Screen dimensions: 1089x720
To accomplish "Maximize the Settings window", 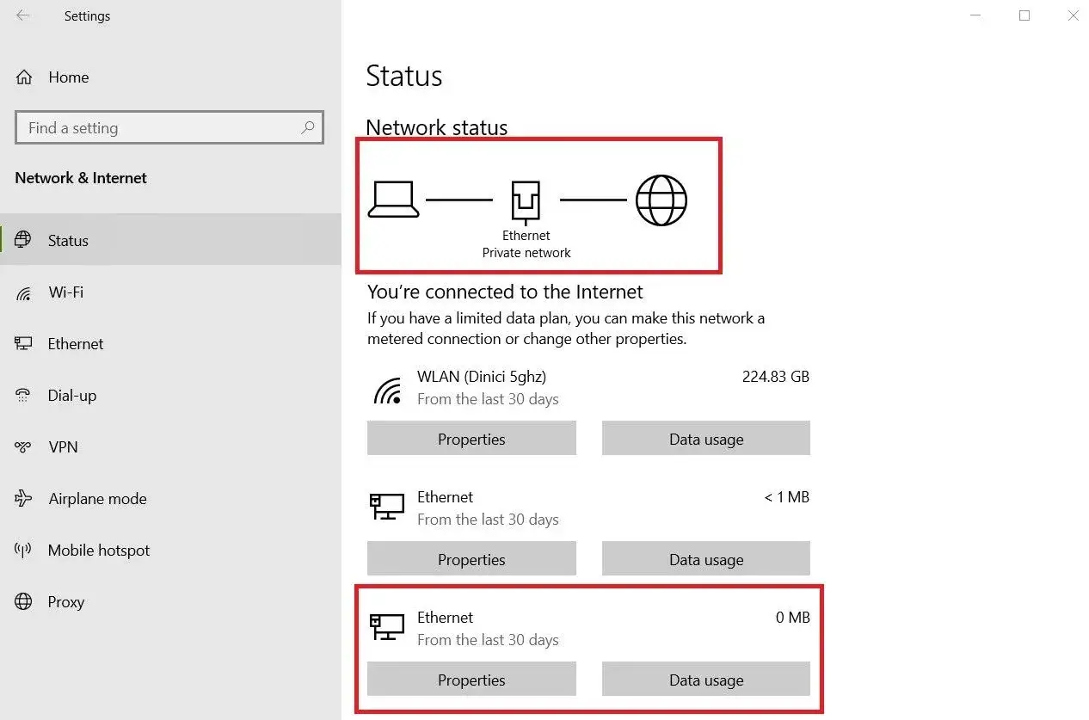I will (1024, 15).
